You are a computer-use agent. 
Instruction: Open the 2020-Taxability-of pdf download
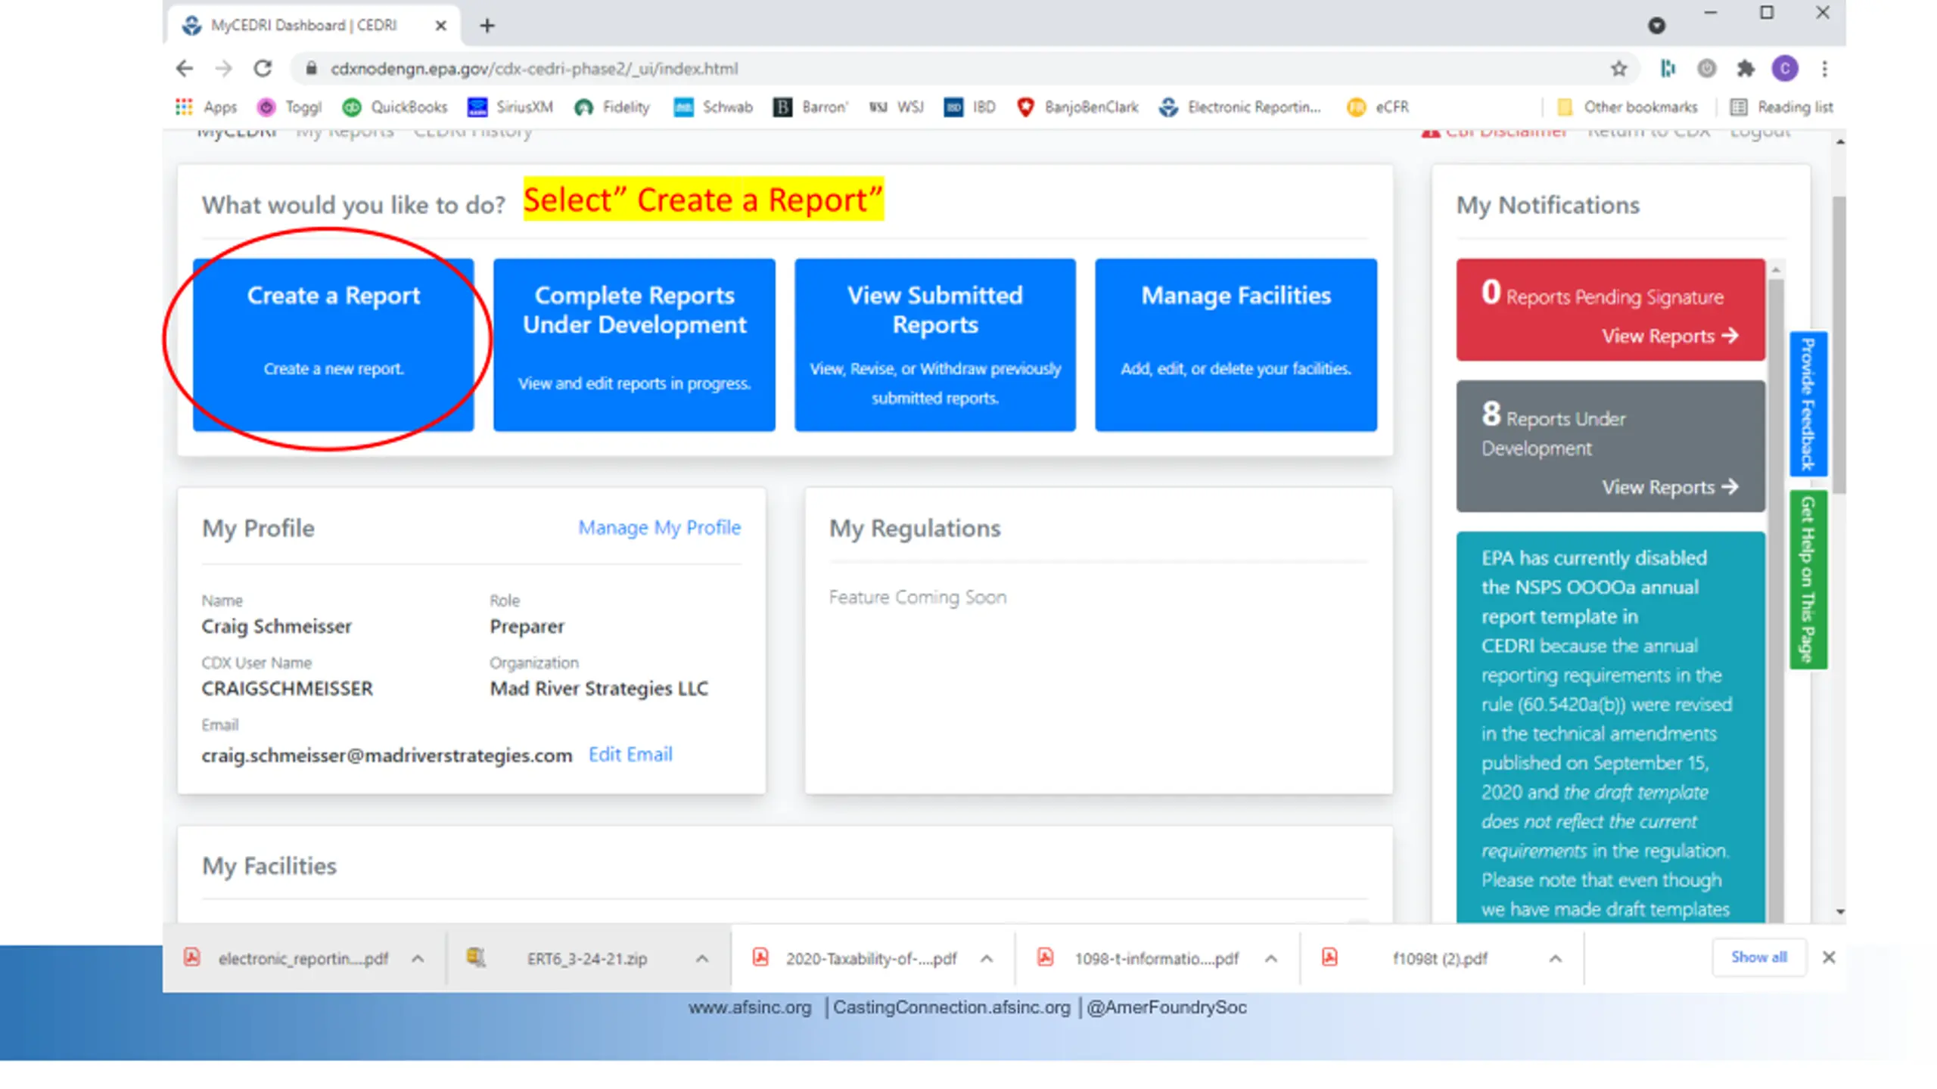870,958
